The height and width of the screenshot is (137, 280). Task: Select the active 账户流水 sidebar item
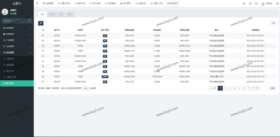[x=17, y=83]
